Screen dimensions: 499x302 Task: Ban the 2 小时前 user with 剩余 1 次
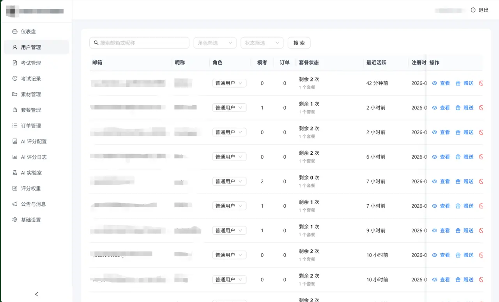tap(481, 108)
